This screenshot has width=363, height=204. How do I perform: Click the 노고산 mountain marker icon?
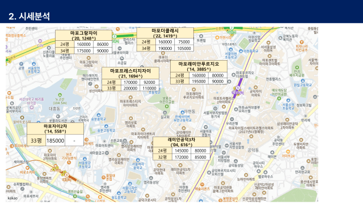coord(60,95)
